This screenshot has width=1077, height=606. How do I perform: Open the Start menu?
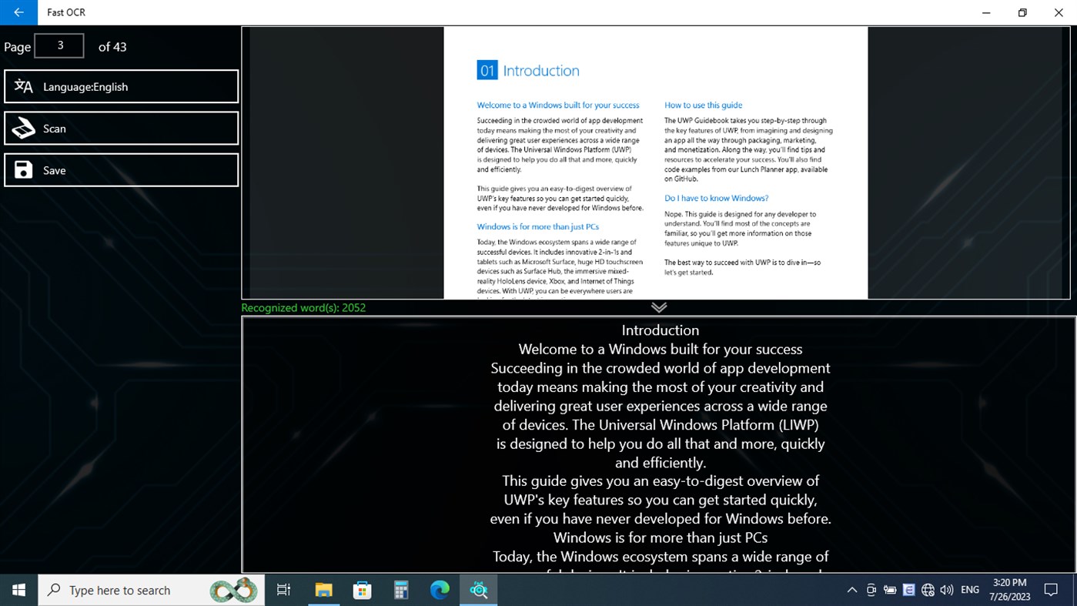click(x=17, y=590)
